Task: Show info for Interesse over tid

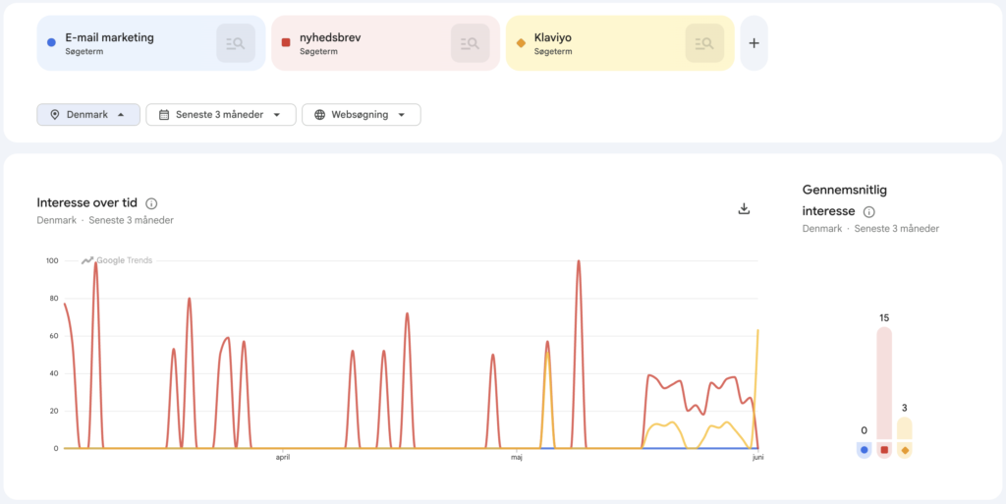Action: tap(151, 204)
